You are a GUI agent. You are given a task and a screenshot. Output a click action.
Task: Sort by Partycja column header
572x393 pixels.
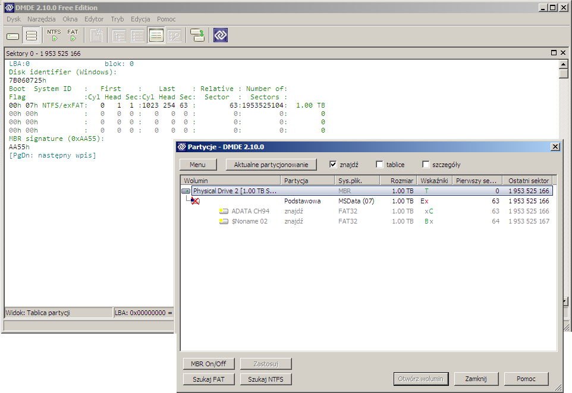point(307,180)
